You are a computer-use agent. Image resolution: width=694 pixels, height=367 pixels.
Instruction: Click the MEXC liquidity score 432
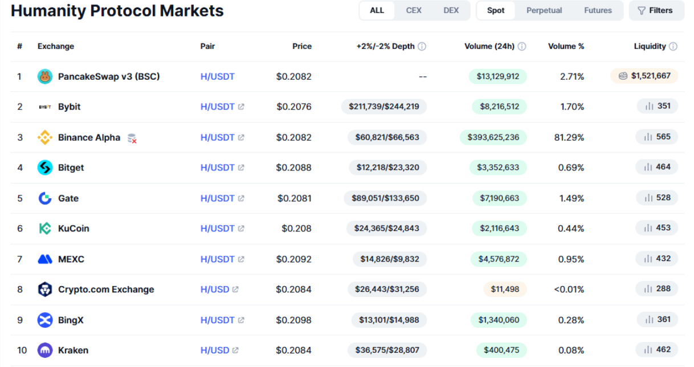[x=657, y=259]
